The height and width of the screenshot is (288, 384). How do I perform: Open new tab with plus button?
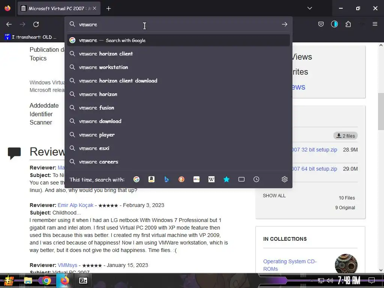(x=108, y=9)
